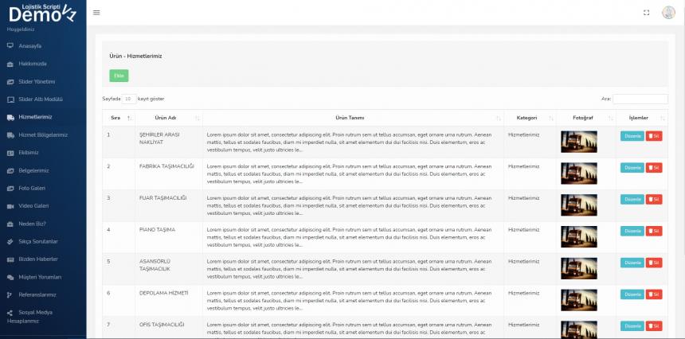Open the records-per-page dropdown showing 10

(128, 99)
